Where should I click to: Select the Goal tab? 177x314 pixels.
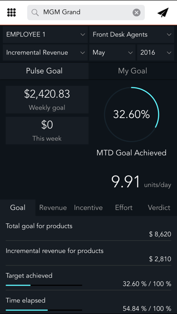(x=18, y=208)
